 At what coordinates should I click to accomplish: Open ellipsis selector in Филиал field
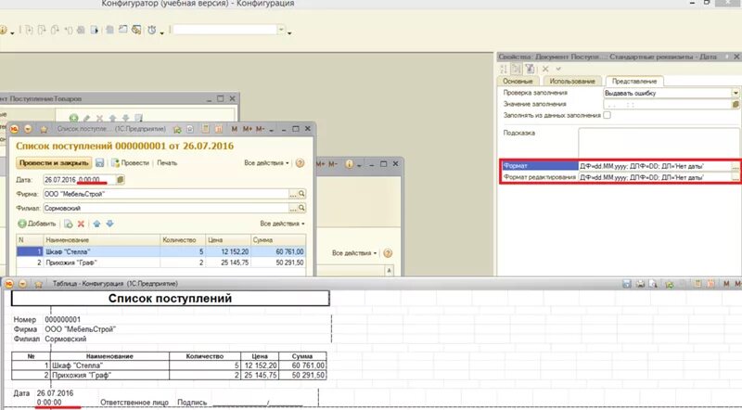293,208
